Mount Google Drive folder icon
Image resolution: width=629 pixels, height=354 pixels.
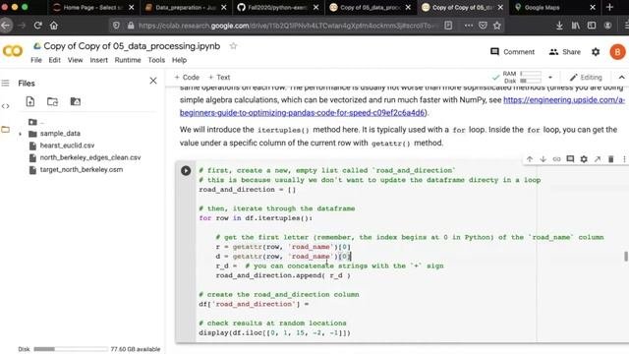tap(76, 101)
